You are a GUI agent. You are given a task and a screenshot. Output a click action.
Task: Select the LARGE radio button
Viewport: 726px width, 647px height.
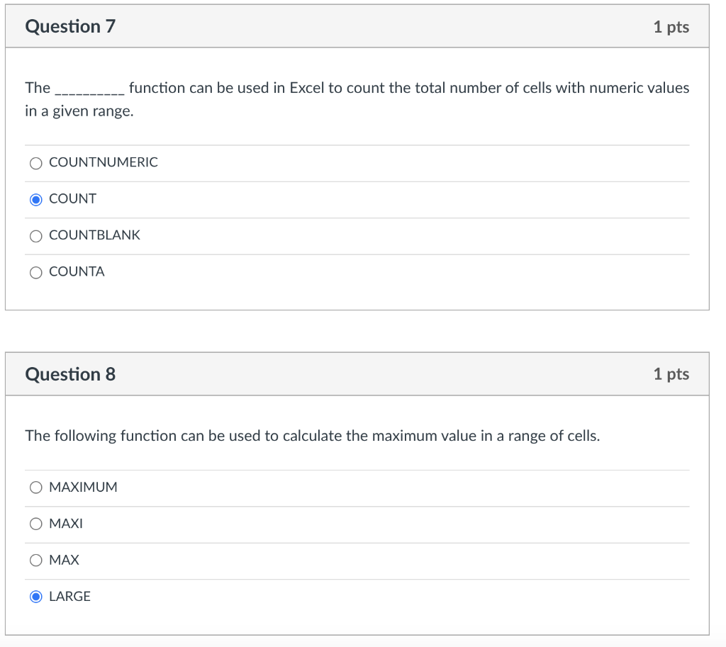pyautogui.click(x=36, y=597)
